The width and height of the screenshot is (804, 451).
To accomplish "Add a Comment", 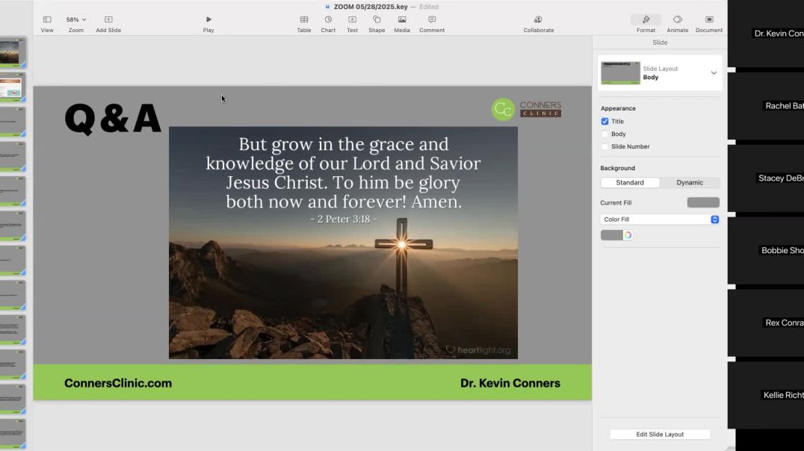I will 432,24.
